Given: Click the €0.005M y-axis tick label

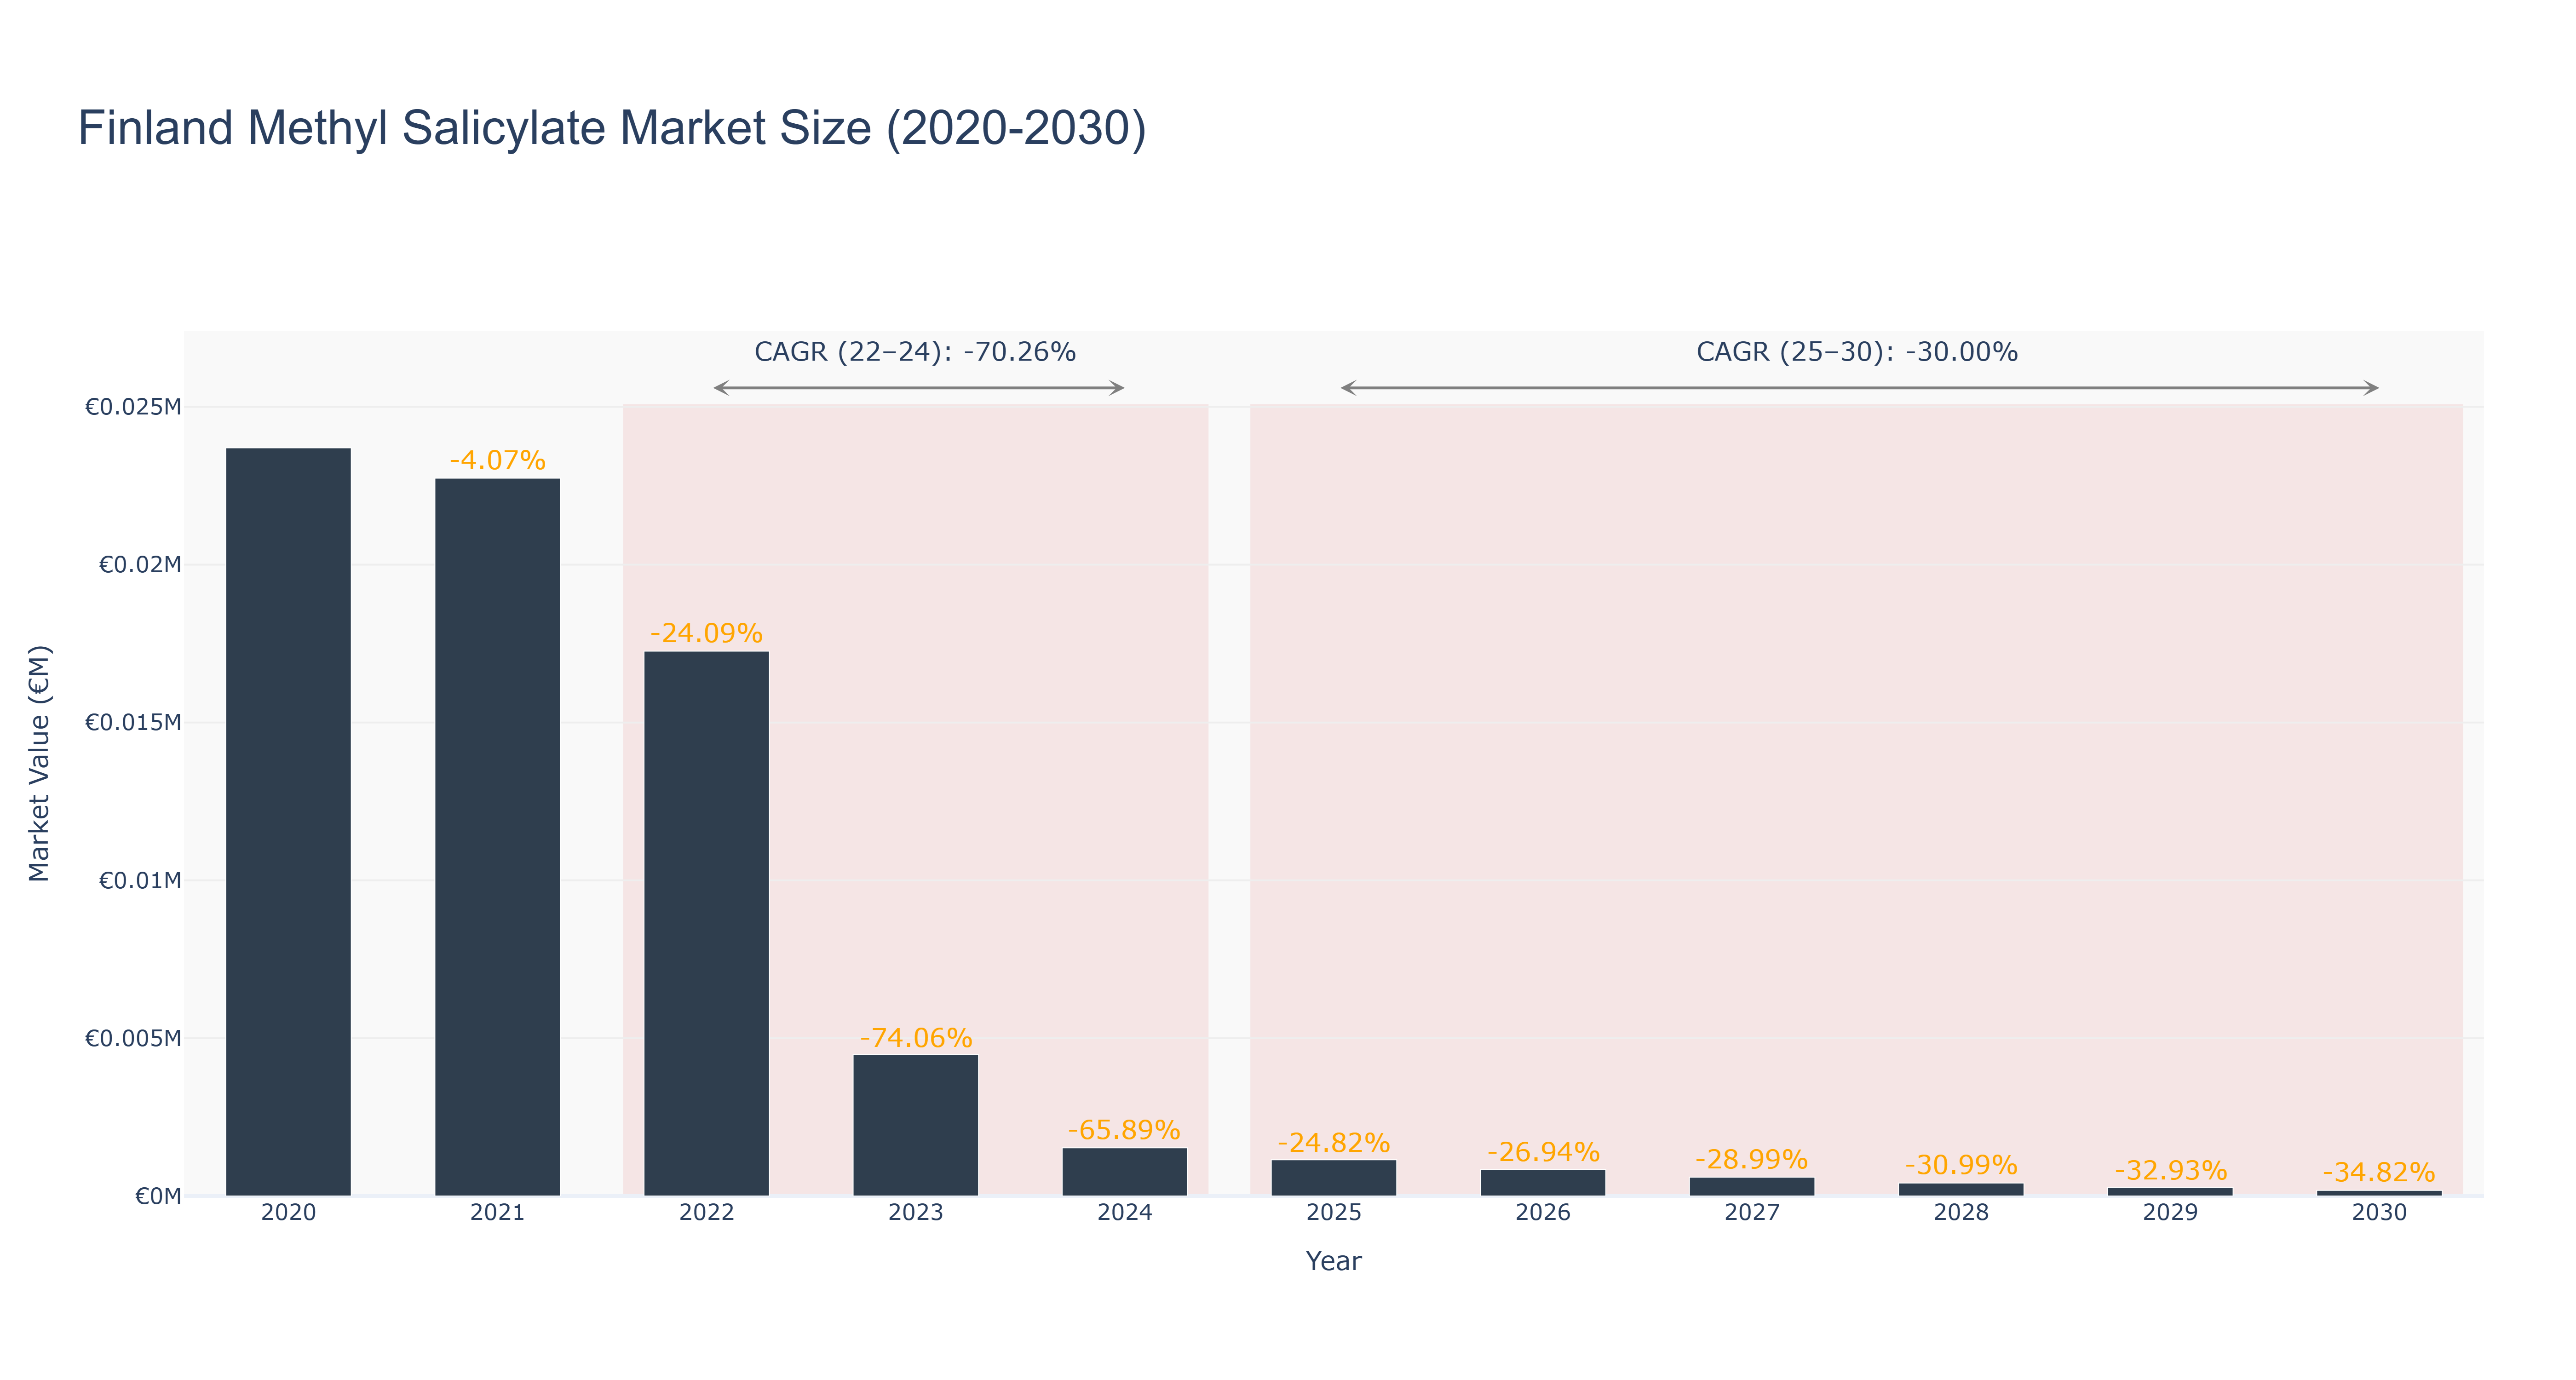Looking at the screenshot, I should point(133,1039).
